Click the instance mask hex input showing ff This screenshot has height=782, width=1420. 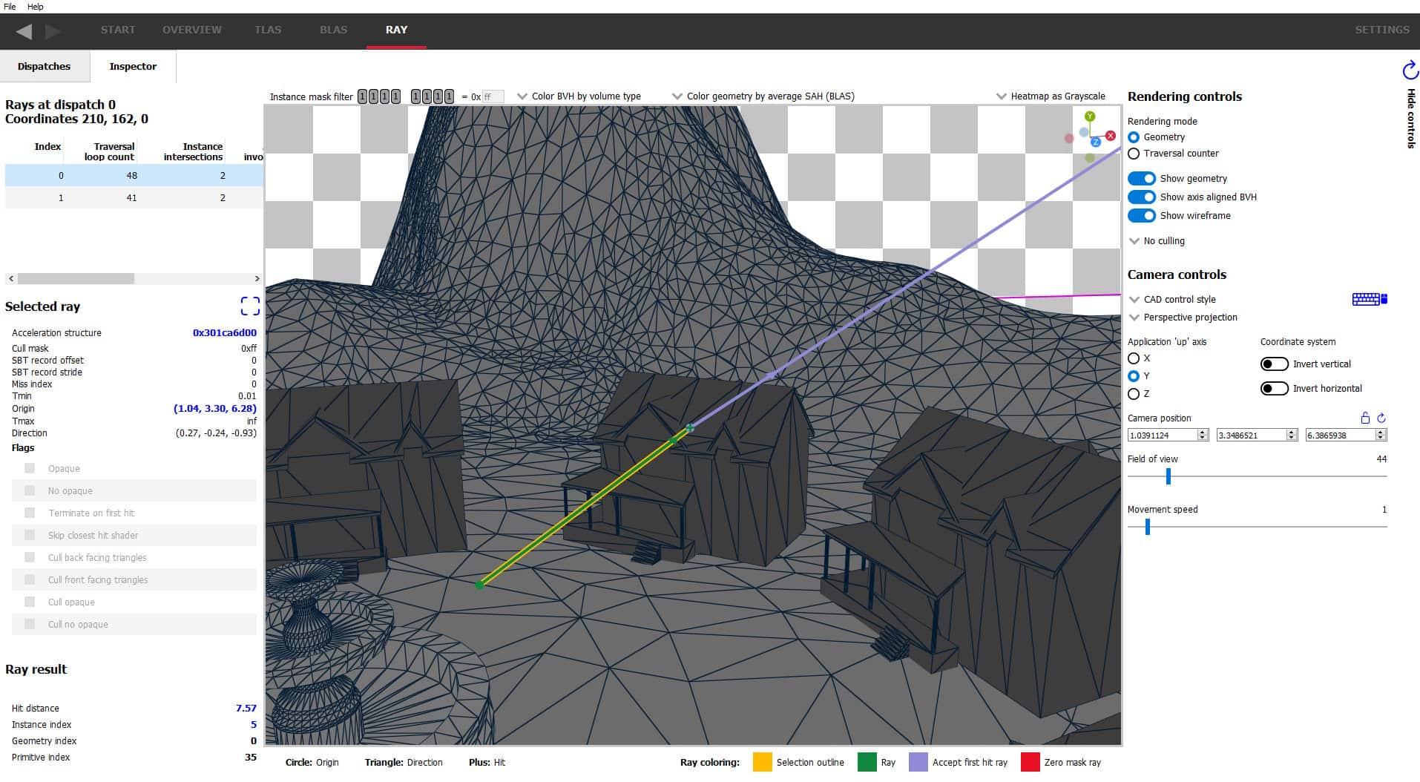click(x=492, y=96)
